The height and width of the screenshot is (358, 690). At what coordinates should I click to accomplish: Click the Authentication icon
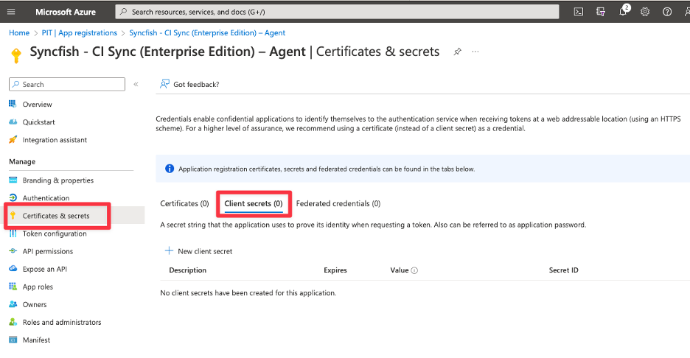click(x=13, y=197)
